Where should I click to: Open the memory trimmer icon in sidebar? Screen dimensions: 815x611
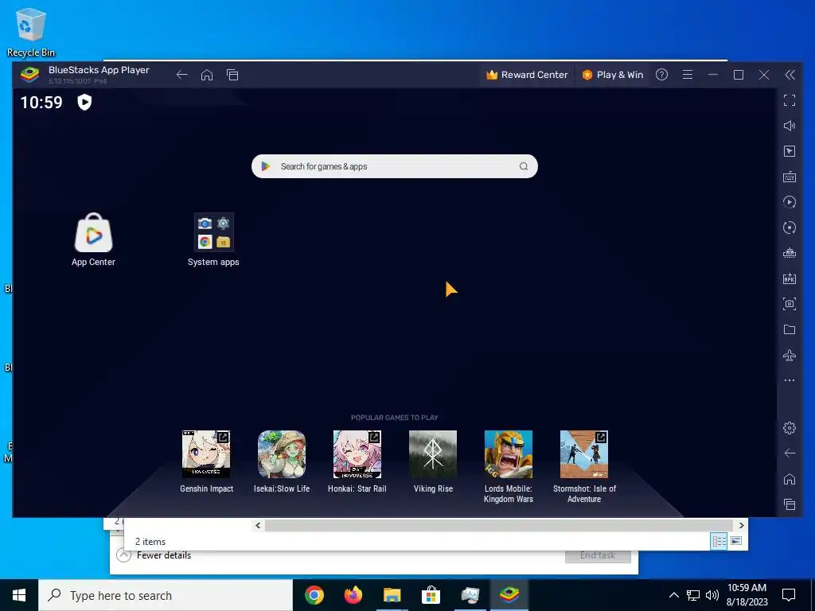pos(790,253)
